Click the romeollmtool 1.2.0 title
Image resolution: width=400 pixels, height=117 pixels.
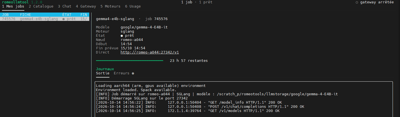(x=22, y=2)
